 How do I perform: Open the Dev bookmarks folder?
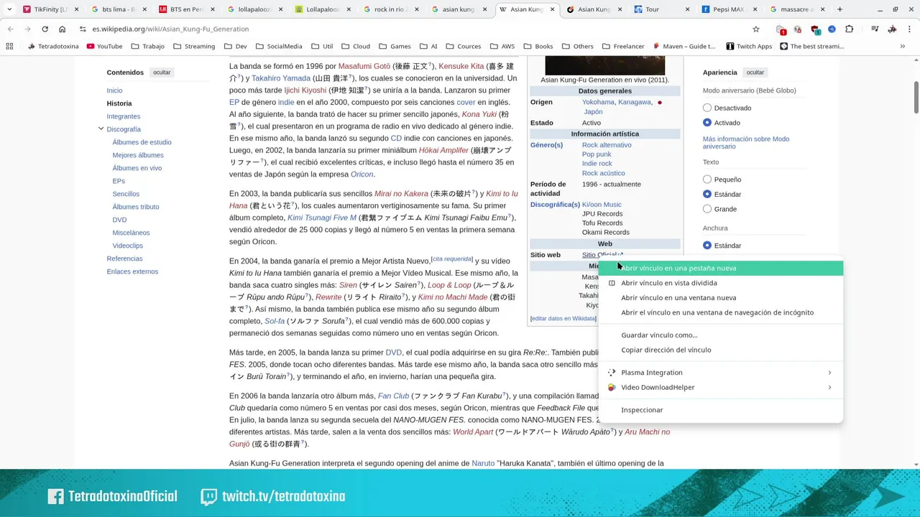(x=235, y=46)
